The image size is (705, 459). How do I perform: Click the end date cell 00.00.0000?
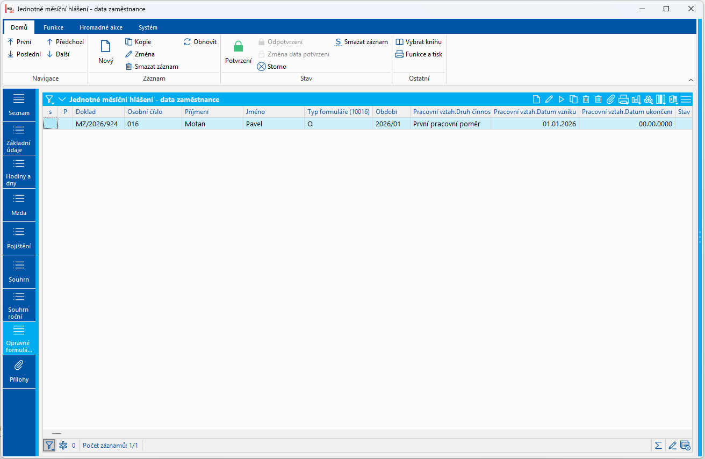point(627,124)
